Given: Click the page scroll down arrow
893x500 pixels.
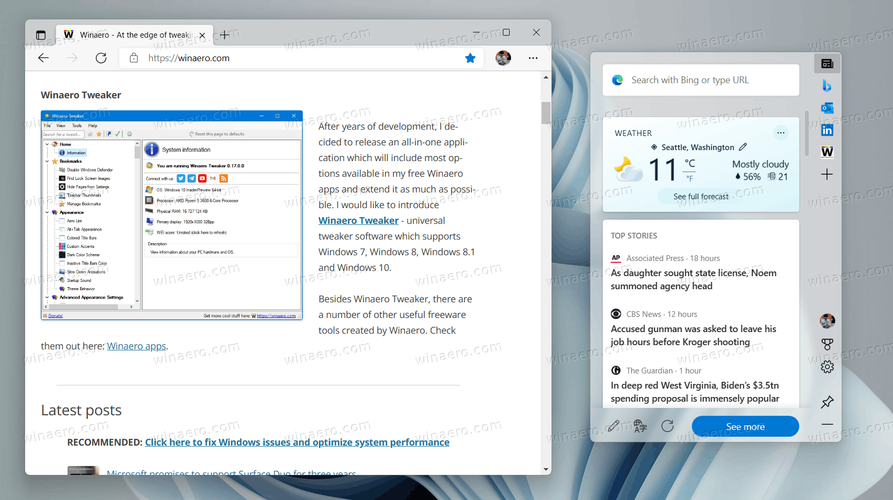Looking at the screenshot, I should (x=546, y=470).
